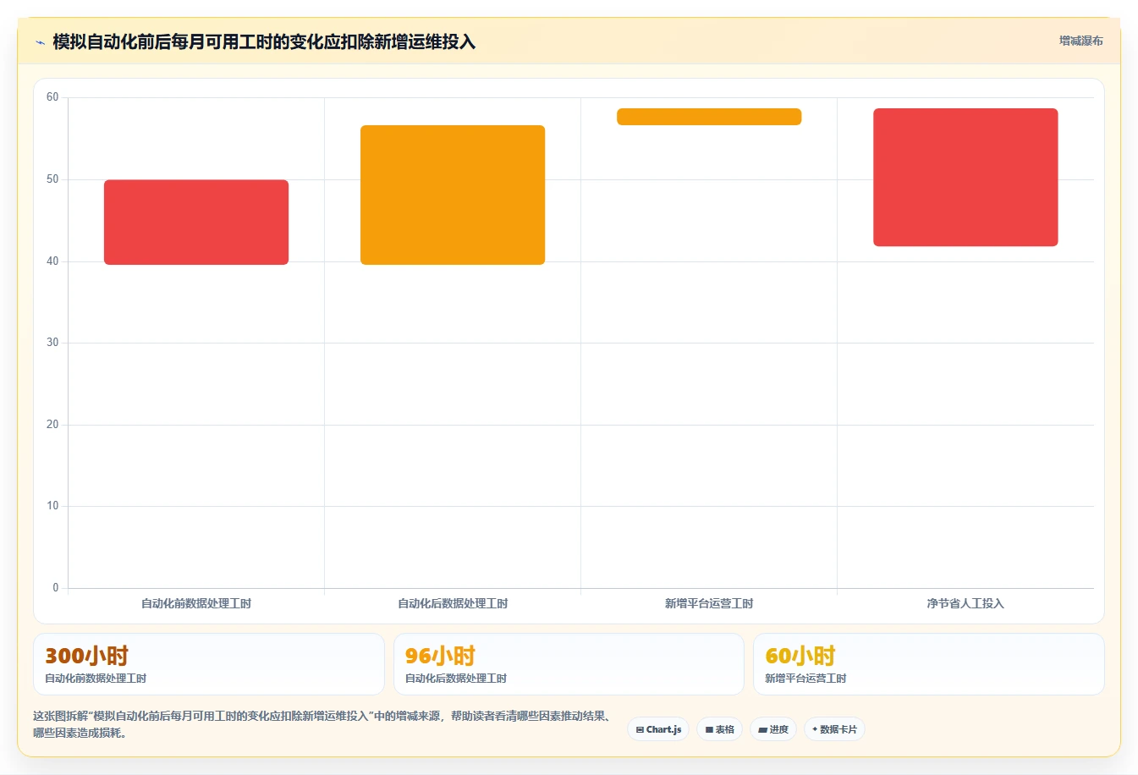Click the y-axis value 30
Viewport: 1138px width, 775px height.
tap(52, 343)
